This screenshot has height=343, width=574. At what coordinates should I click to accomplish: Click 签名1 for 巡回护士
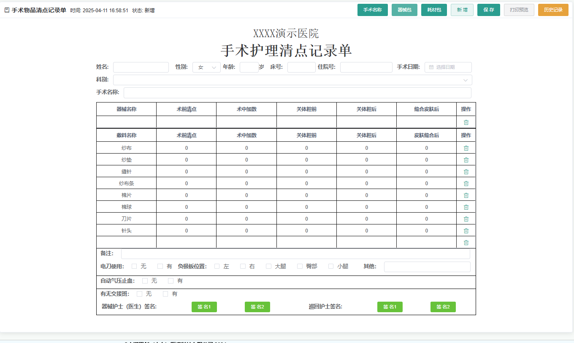tap(390, 307)
